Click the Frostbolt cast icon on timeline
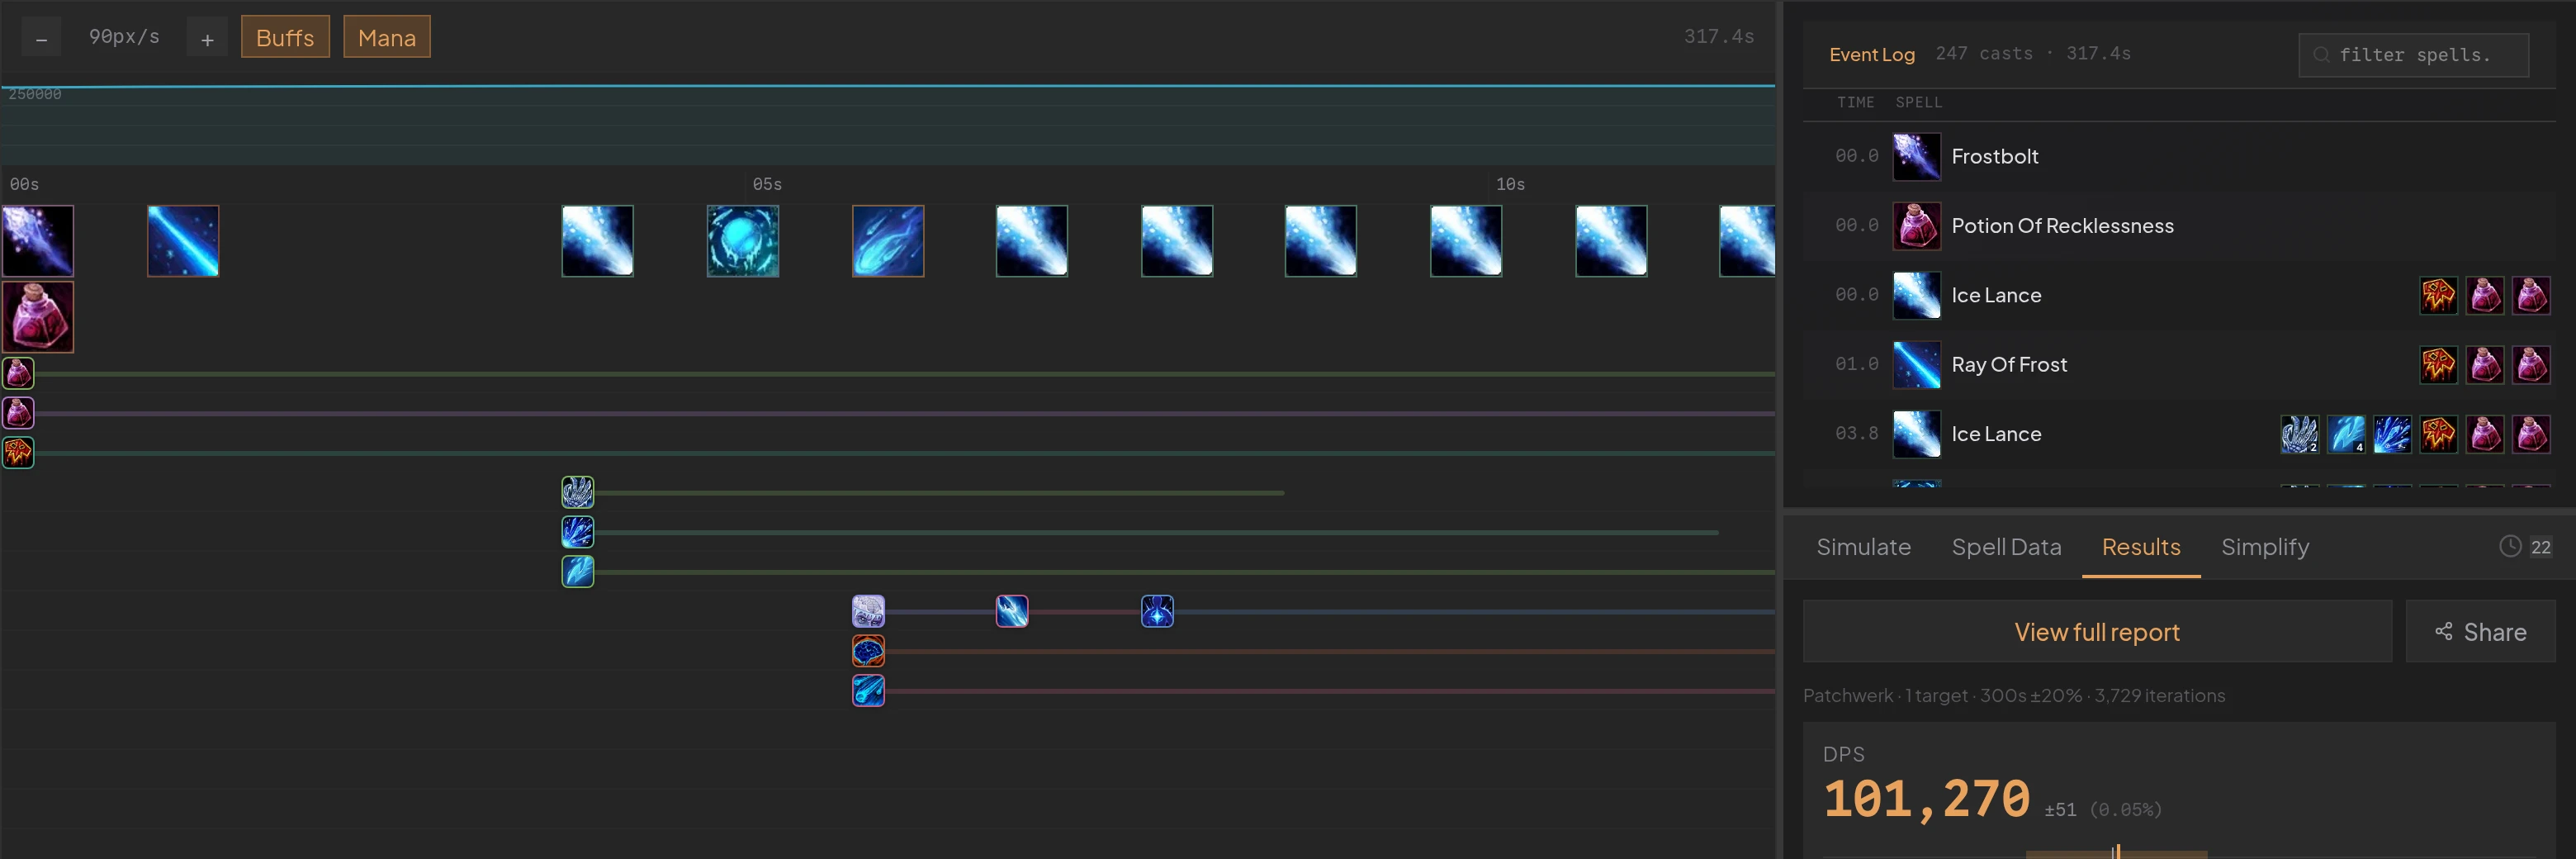Image resolution: width=2576 pixels, height=859 pixels. click(x=38, y=241)
